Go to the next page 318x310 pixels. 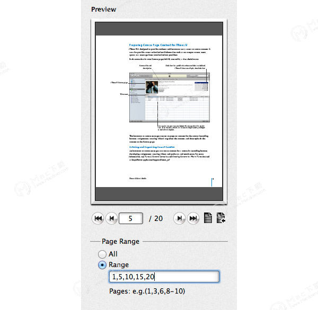pos(180,218)
